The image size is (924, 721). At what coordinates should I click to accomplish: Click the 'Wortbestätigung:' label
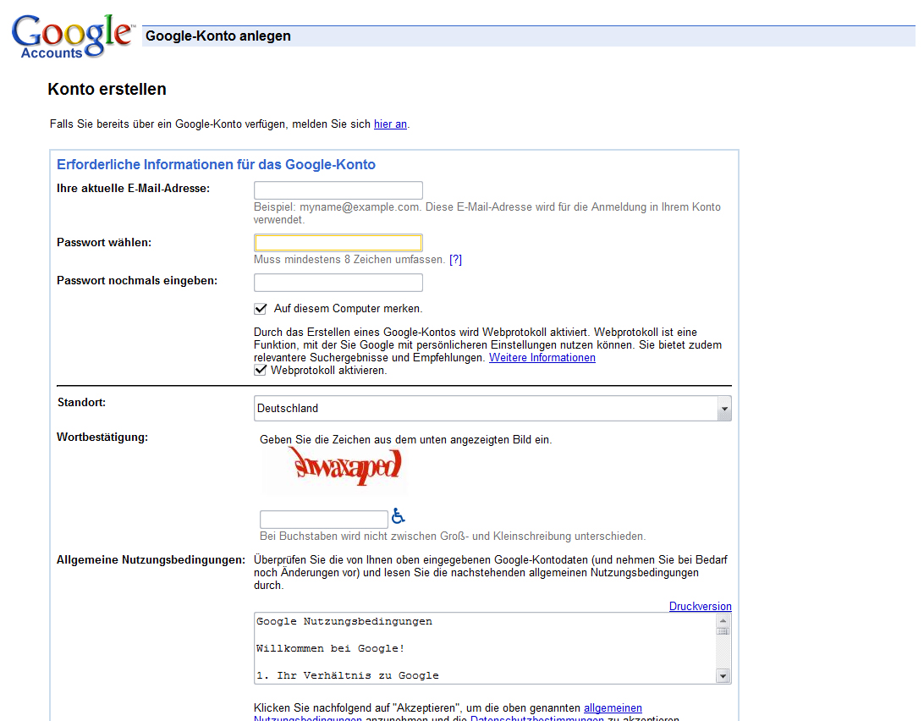pyautogui.click(x=102, y=438)
